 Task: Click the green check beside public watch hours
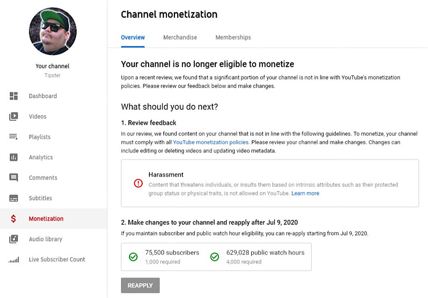pos(214,257)
